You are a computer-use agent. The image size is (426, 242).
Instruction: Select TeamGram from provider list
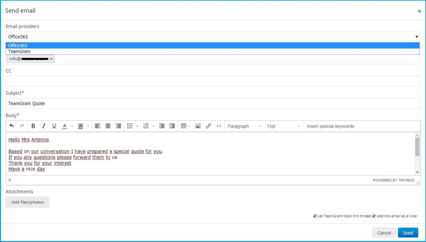click(x=213, y=51)
